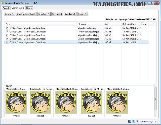The image size is (161, 125).
Task: Uncheck the MajorGeeksTest (2).jpg checkbox
Action: coord(7,43)
